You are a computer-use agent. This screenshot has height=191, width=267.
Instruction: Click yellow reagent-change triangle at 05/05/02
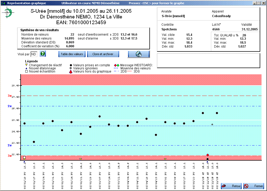(165, 159)
